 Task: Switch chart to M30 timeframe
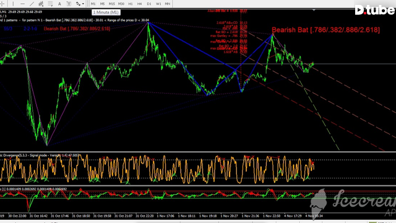[x=121, y=4]
